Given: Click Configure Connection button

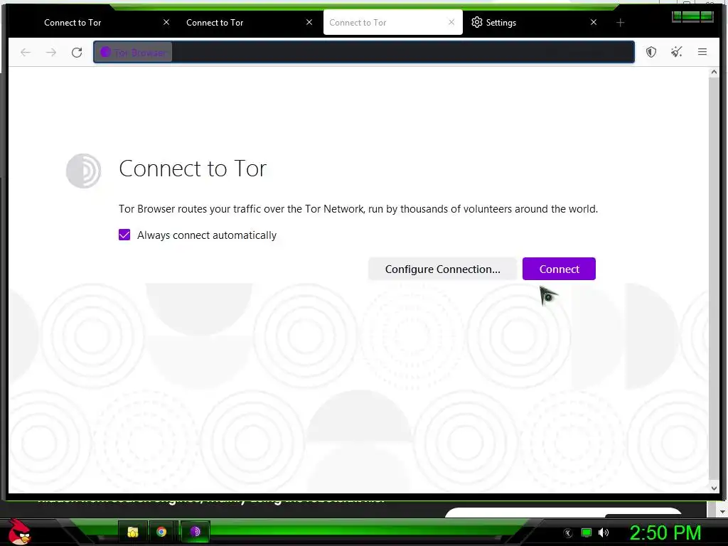Looking at the screenshot, I should [x=442, y=269].
